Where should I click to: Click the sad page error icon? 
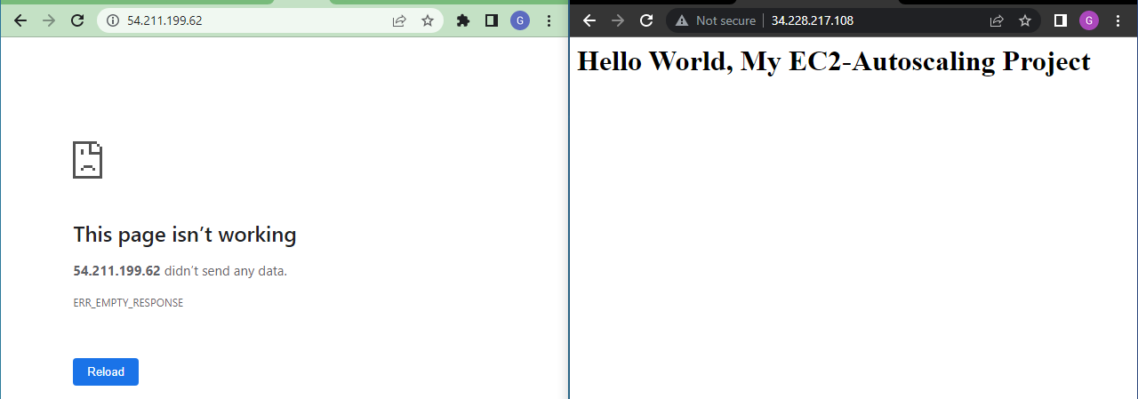click(x=87, y=160)
